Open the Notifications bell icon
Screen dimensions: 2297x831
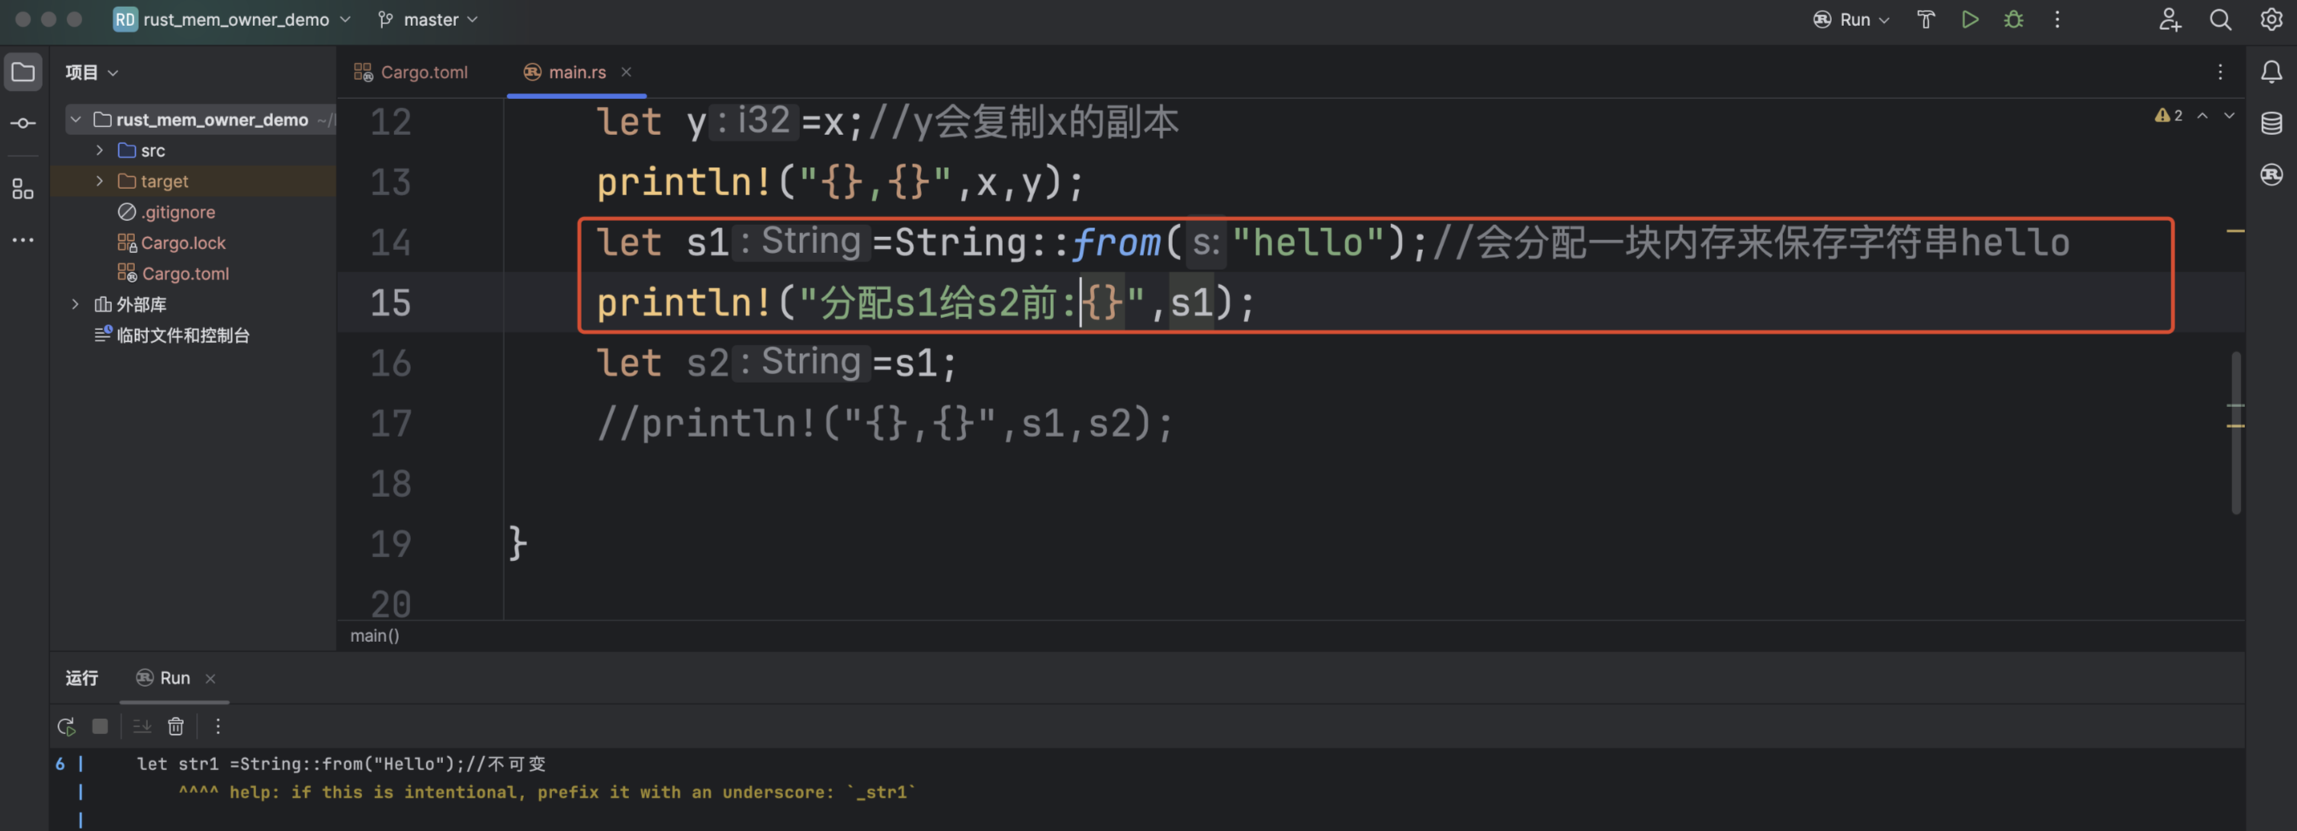coord(2271,72)
